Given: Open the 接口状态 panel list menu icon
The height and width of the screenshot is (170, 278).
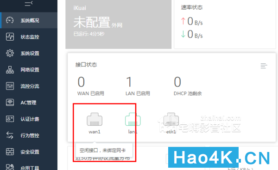Looking at the screenshot, I should (x=264, y=66).
